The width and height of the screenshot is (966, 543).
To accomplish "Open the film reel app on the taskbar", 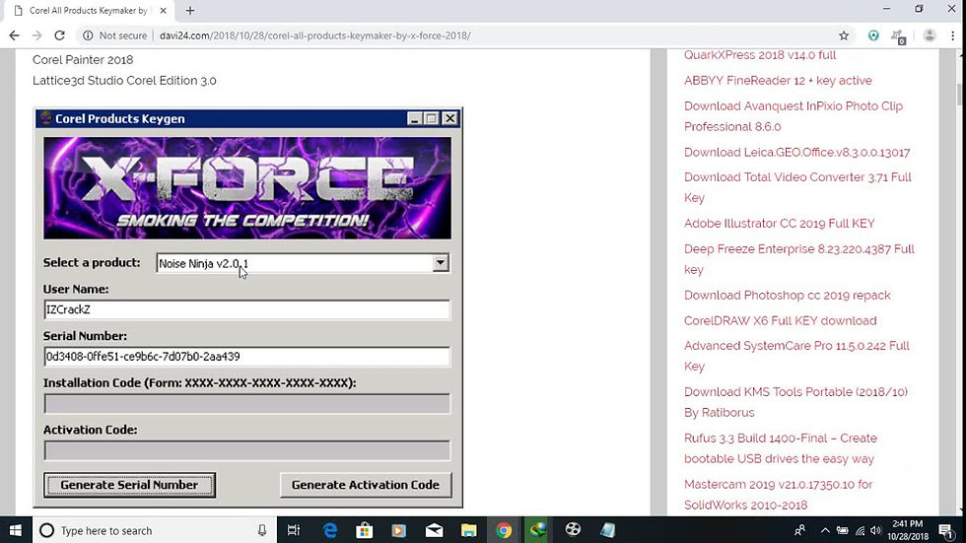I will click(x=573, y=530).
